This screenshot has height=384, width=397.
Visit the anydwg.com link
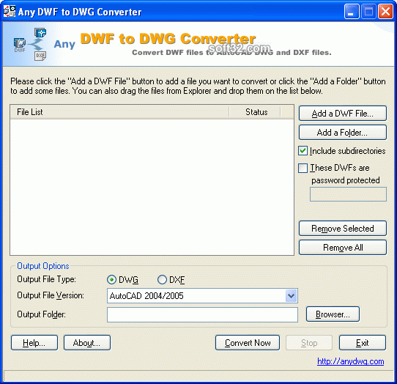[351, 361]
